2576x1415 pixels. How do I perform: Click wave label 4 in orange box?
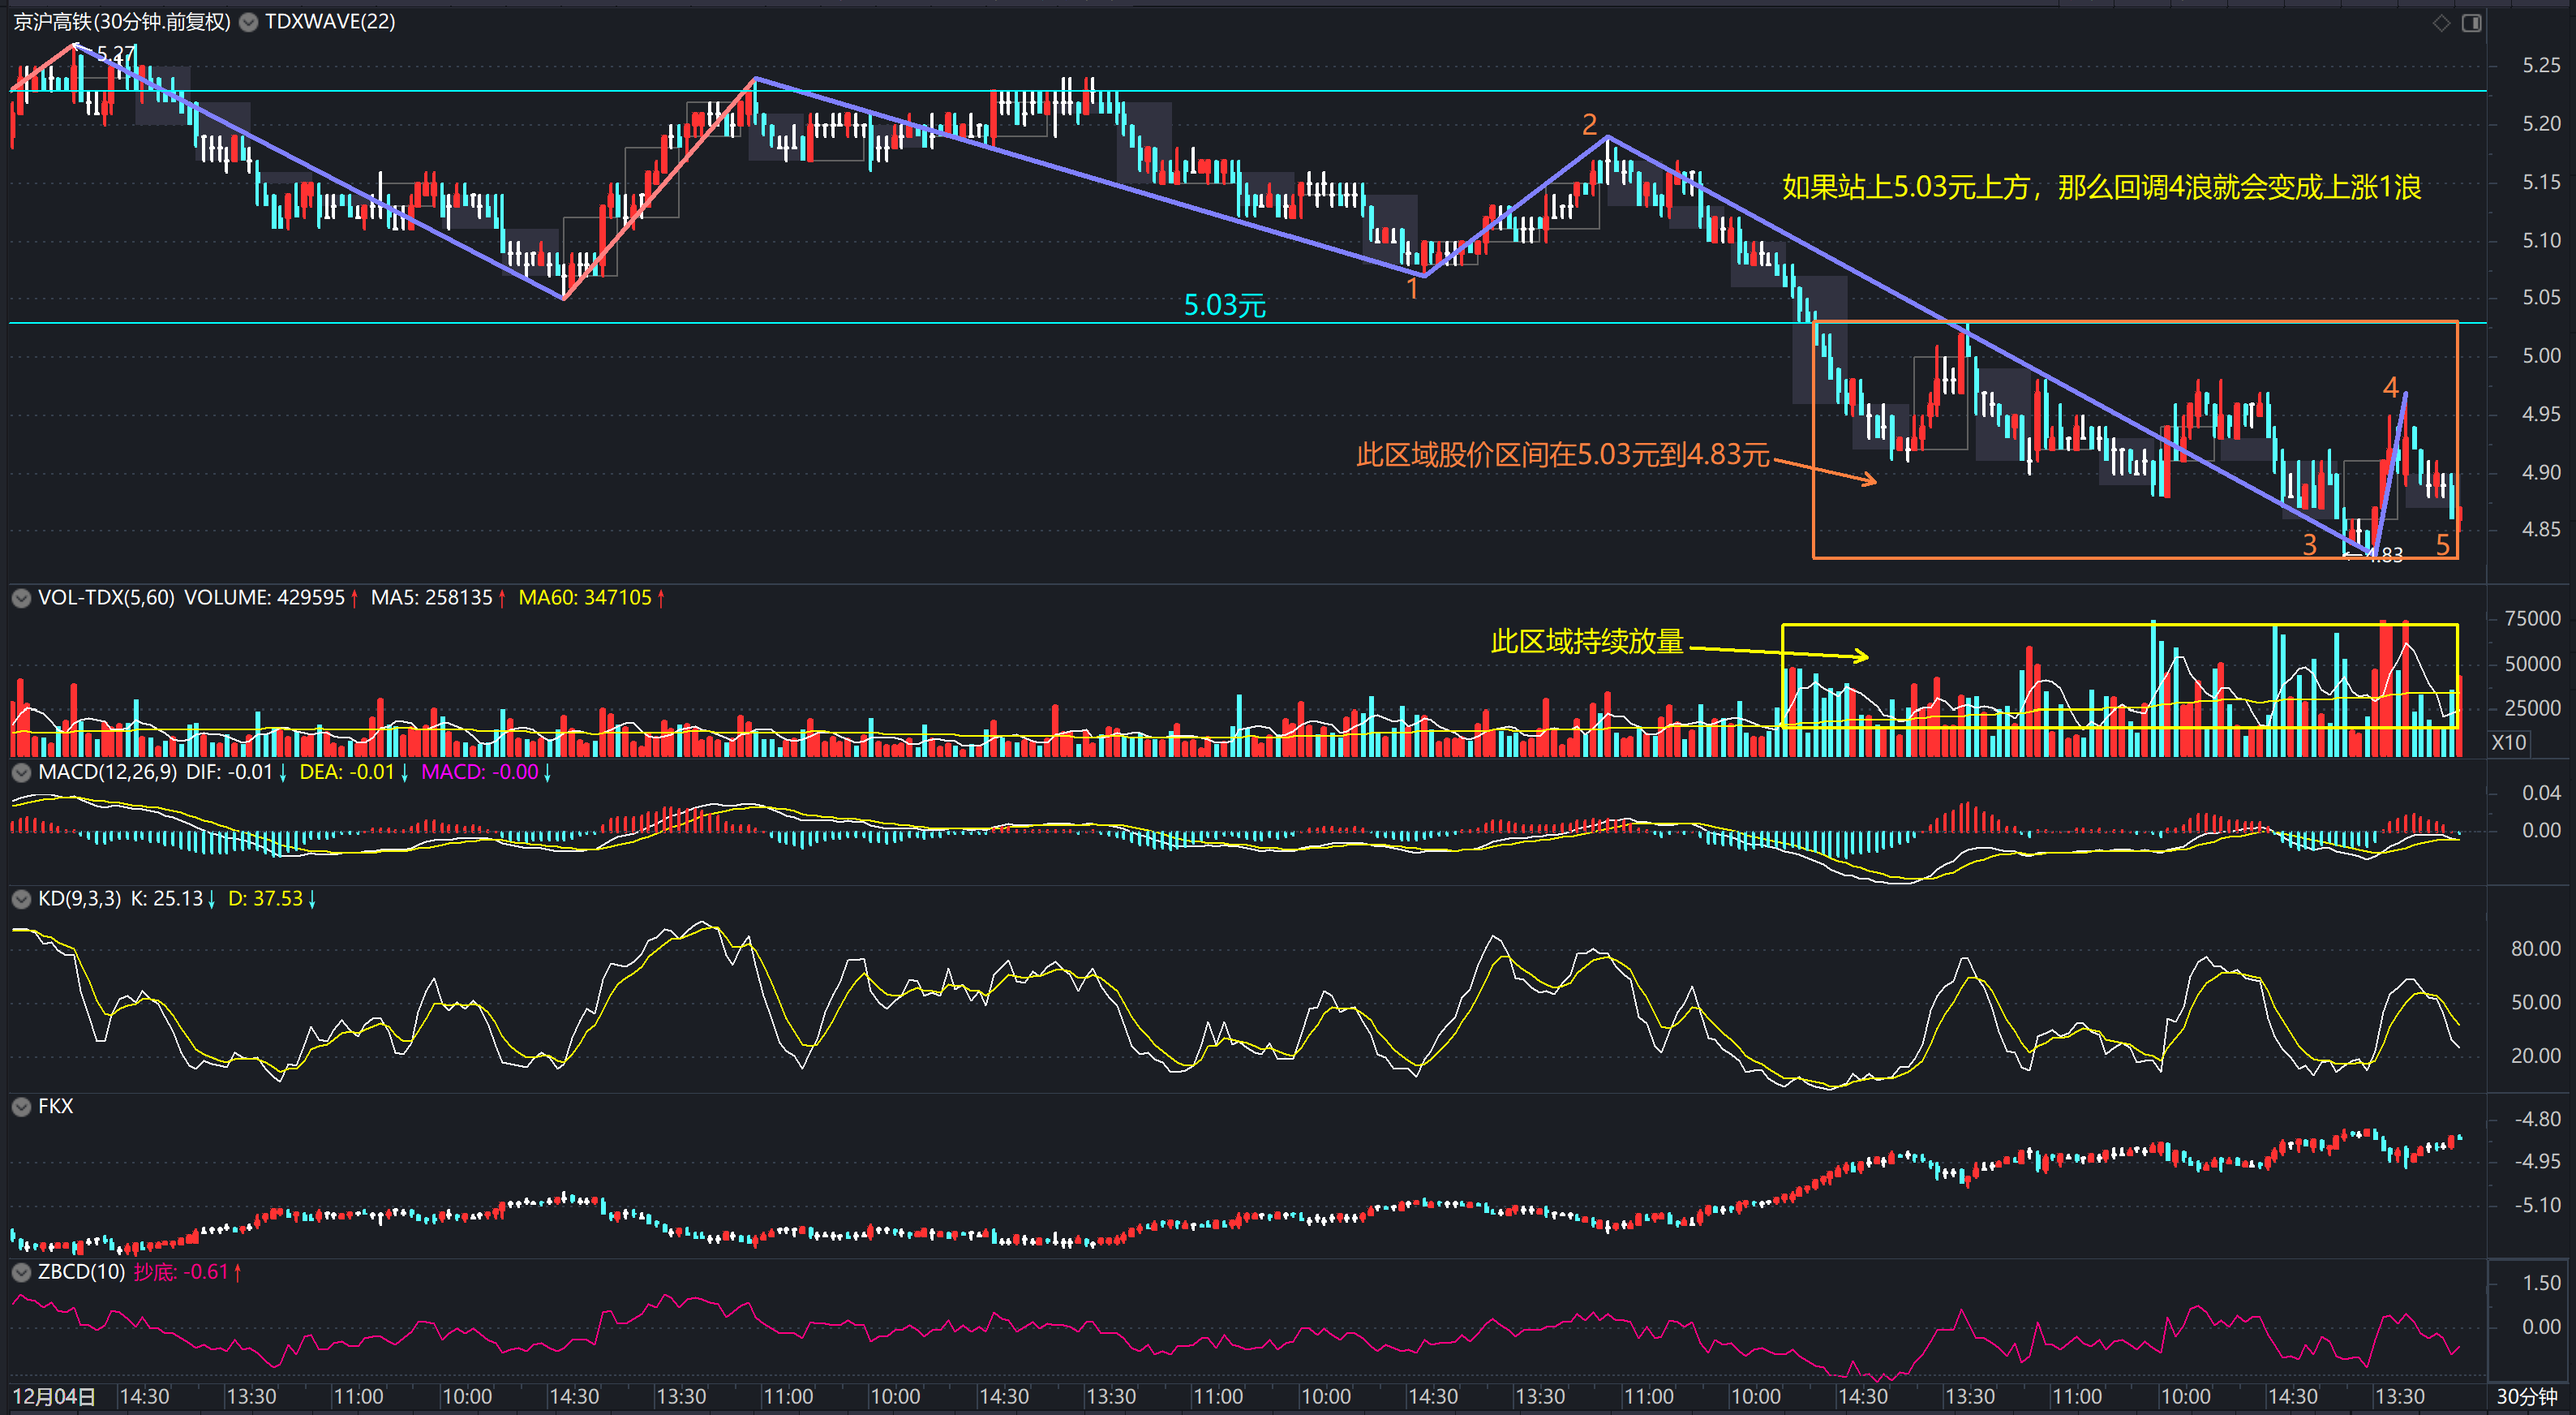[2390, 386]
